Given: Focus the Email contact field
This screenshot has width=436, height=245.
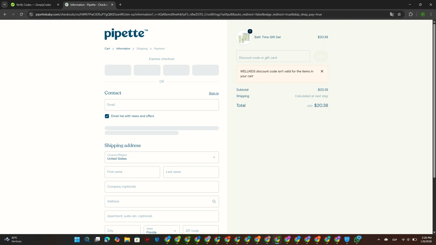Looking at the screenshot, I should point(162,105).
